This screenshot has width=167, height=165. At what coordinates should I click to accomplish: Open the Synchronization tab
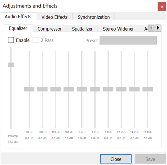[94, 17]
